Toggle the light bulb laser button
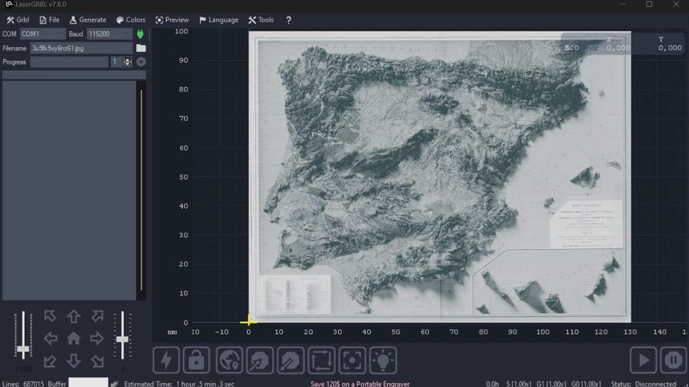 384,360
